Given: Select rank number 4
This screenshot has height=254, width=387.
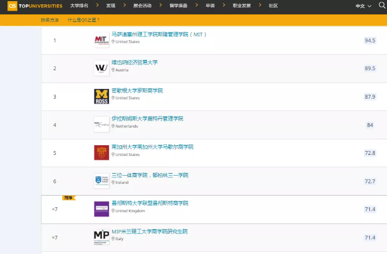Looking at the screenshot, I should 55,125.
